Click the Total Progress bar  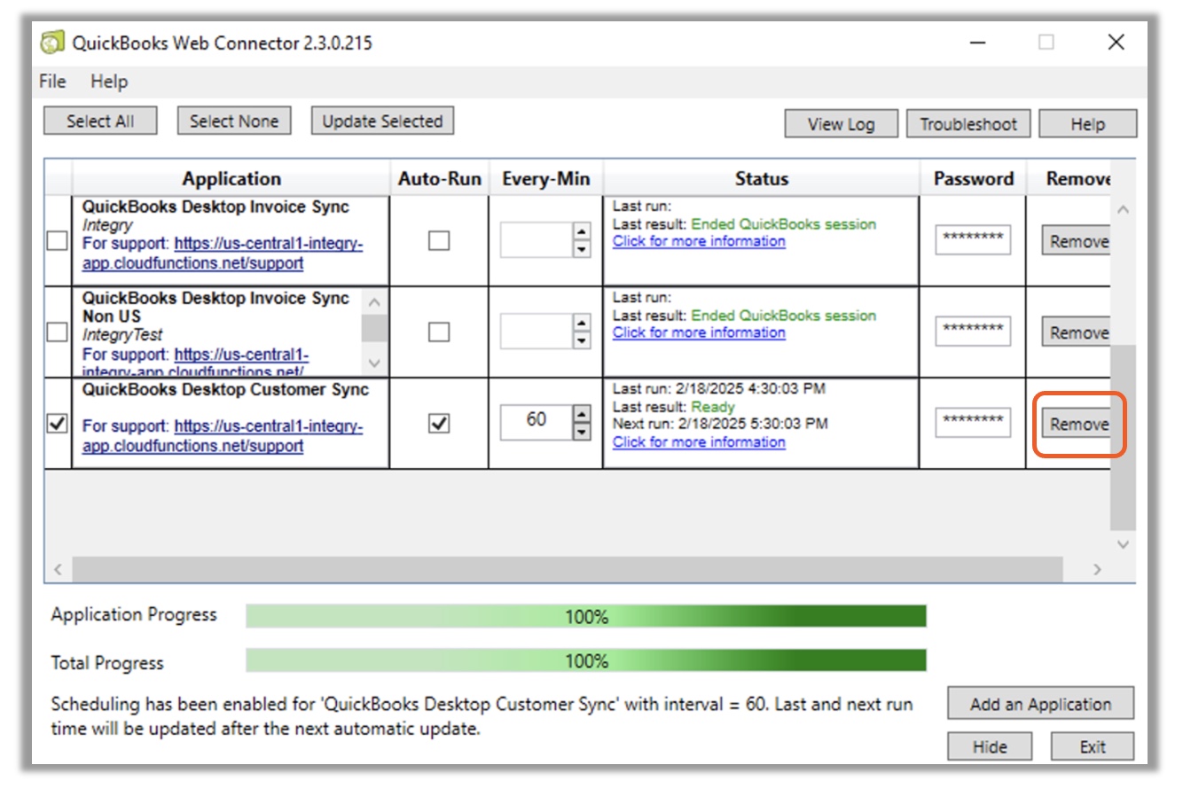tap(586, 660)
